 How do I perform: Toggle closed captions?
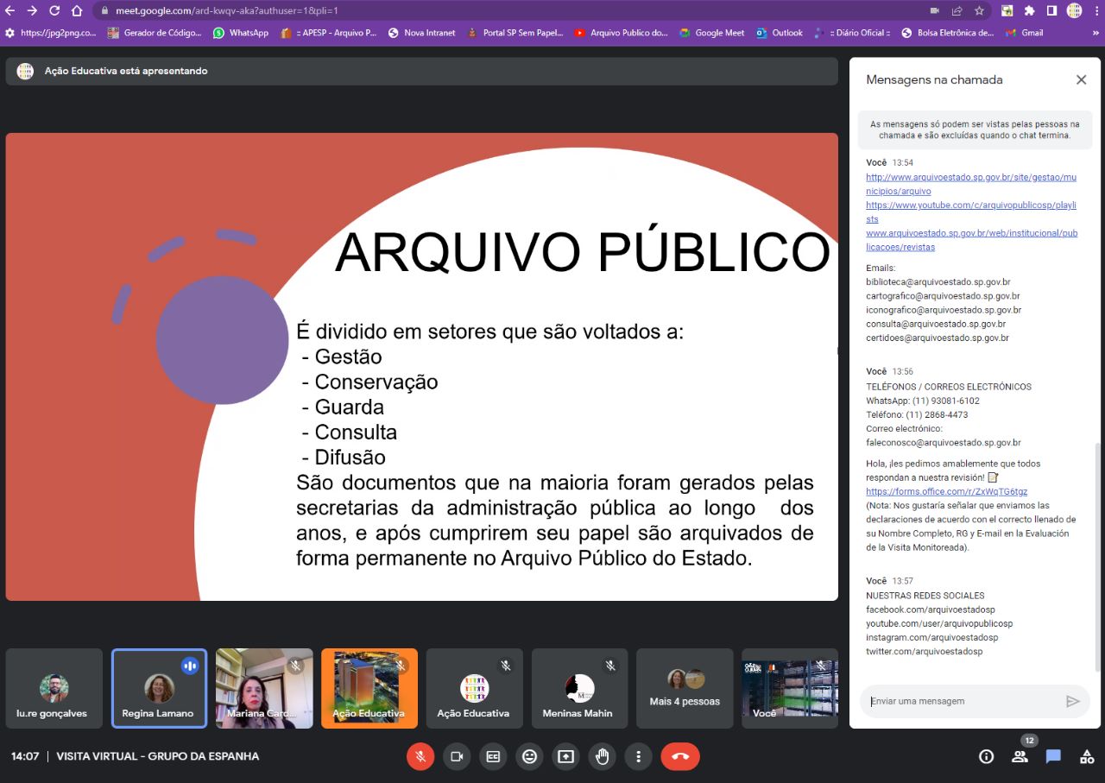[x=493, y=756]
